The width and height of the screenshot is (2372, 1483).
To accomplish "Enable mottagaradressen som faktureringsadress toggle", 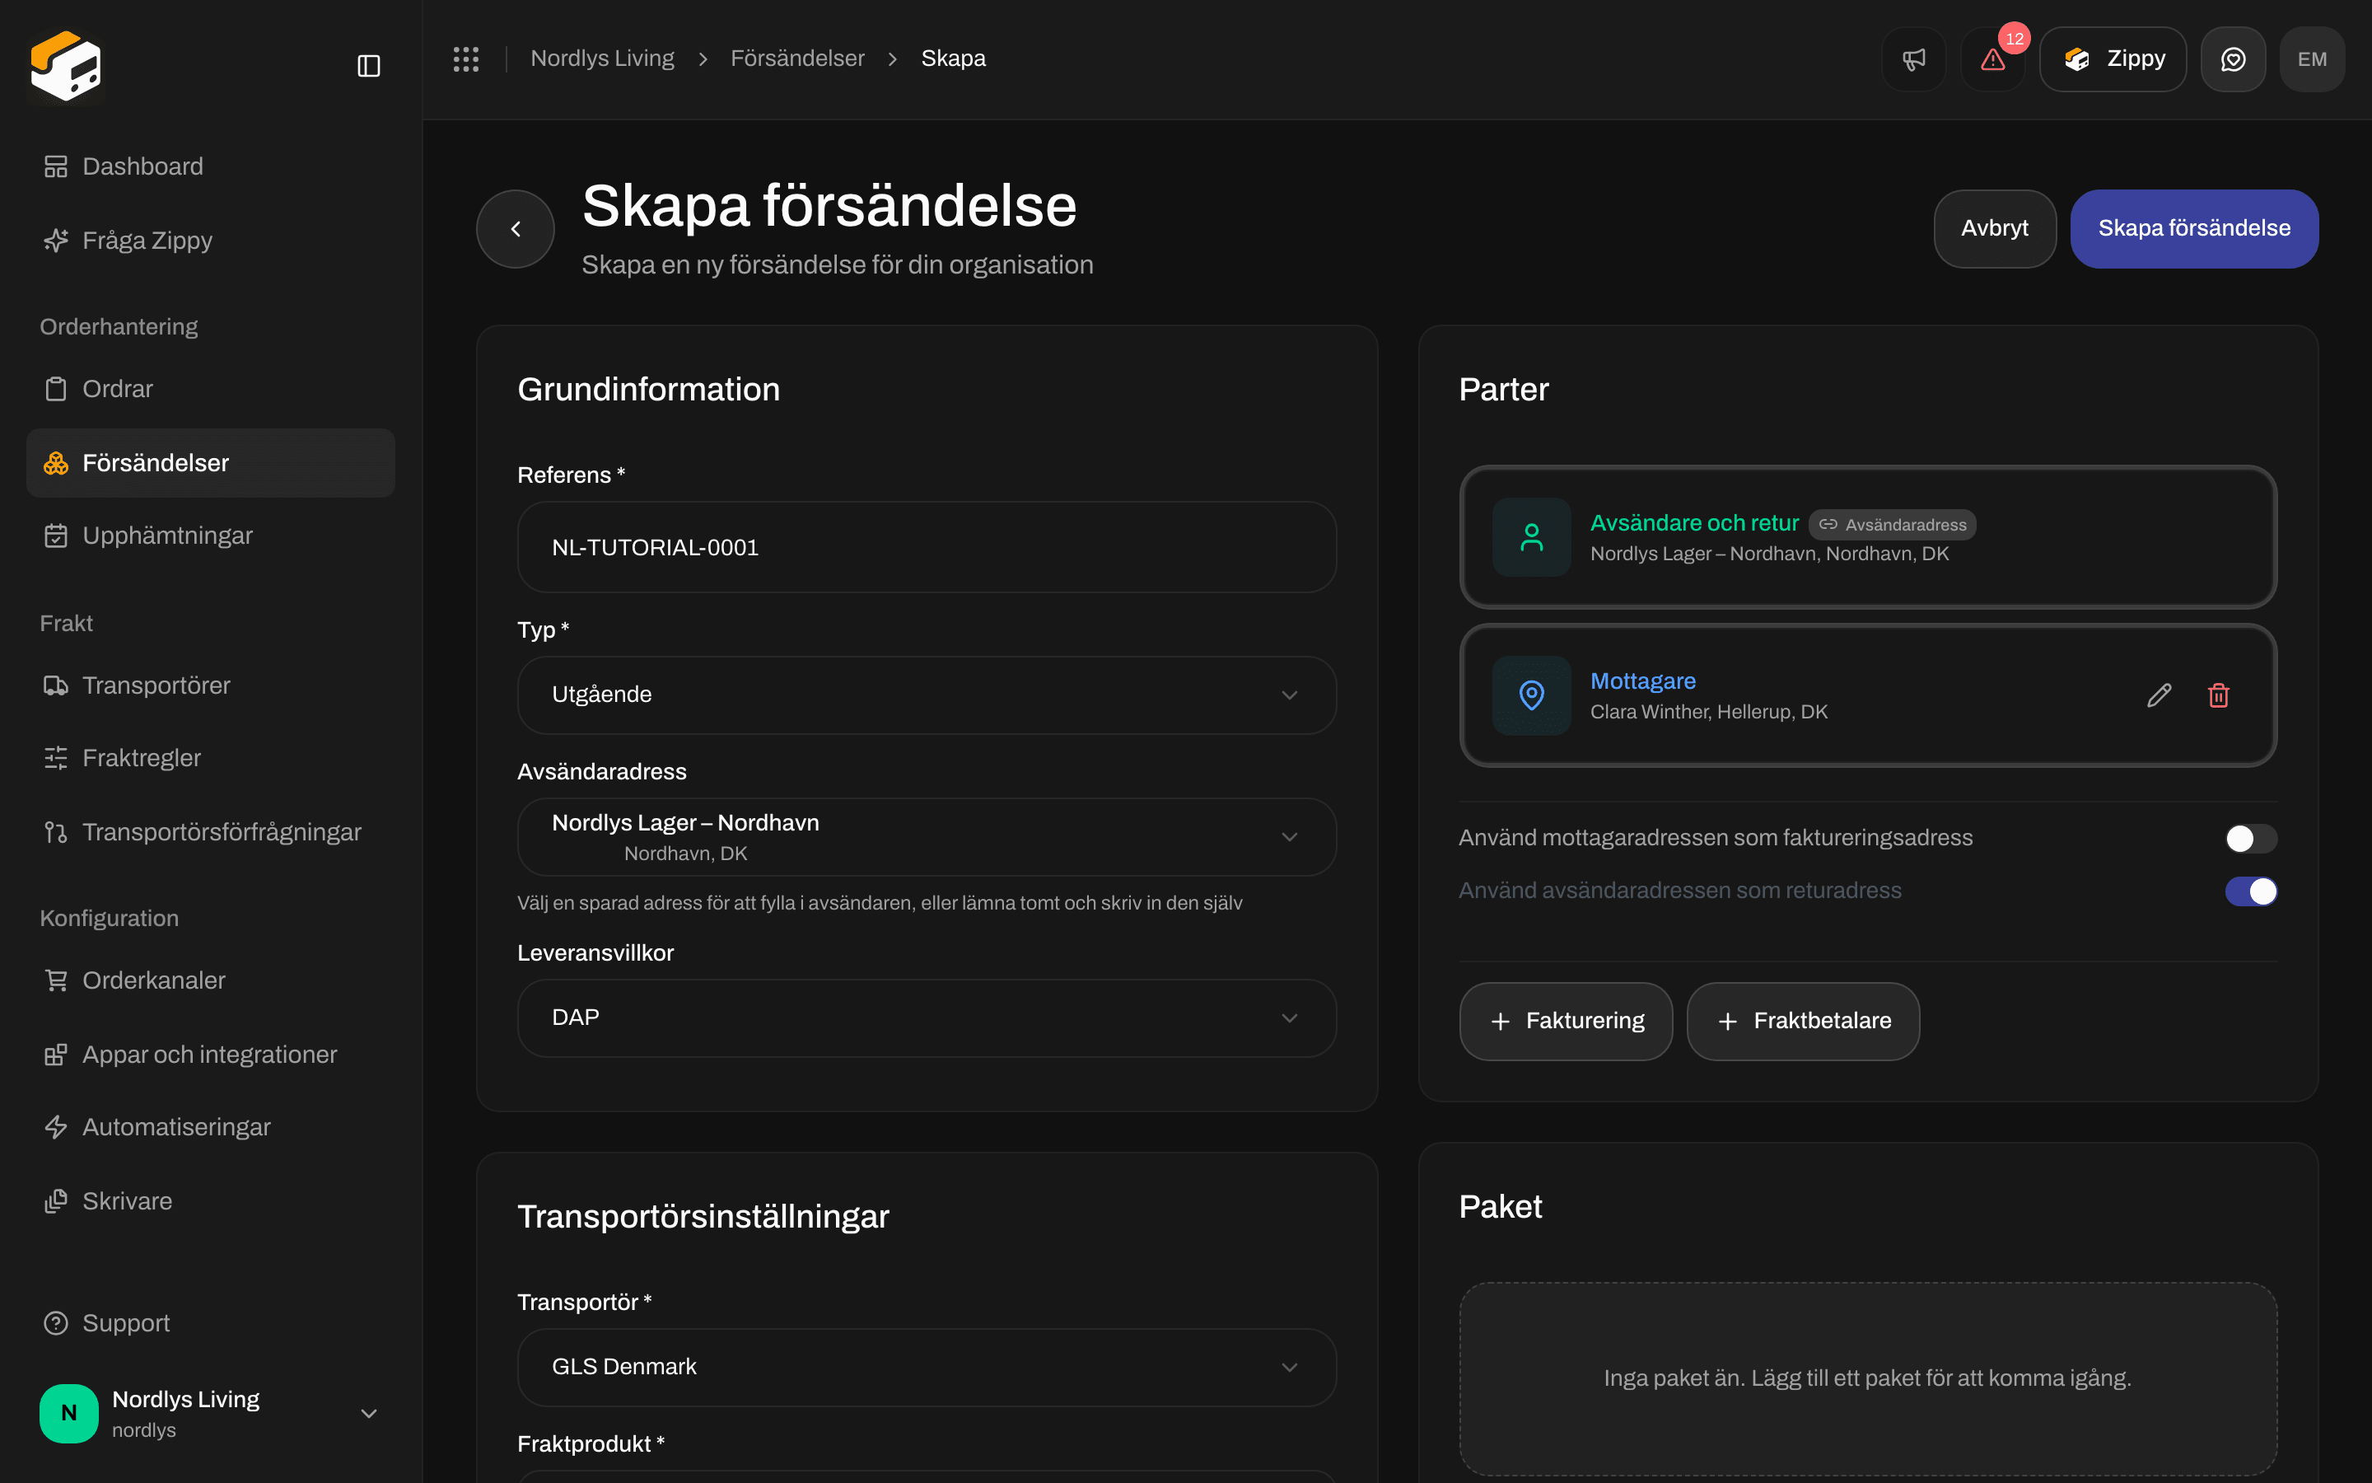I will [x=2250, y=839].
